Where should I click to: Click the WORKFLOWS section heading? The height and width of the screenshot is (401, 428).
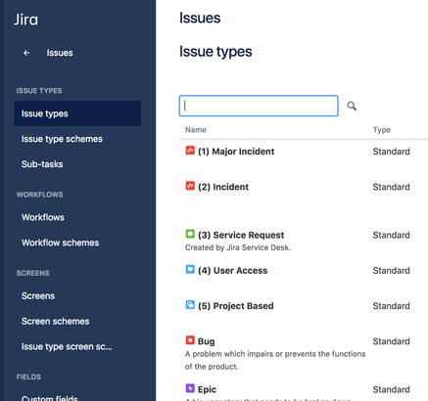40,195
